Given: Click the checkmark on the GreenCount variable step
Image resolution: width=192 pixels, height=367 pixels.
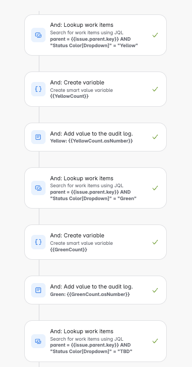Looking at the screenshot, I should 155,242.
